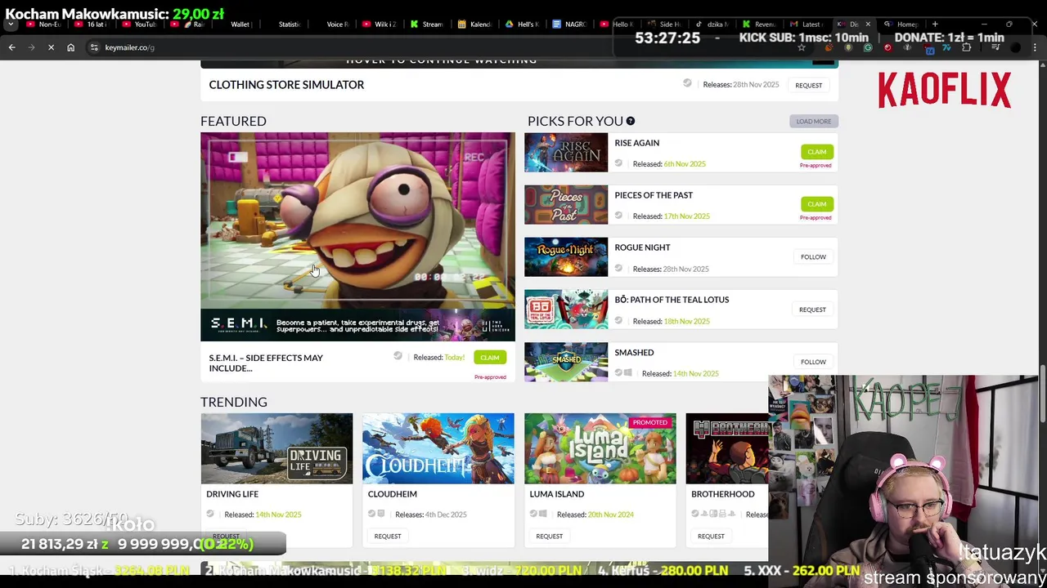The image size is (1047, 588).
Task: Switch to the Gmail Latest tab
Action: 807,24
